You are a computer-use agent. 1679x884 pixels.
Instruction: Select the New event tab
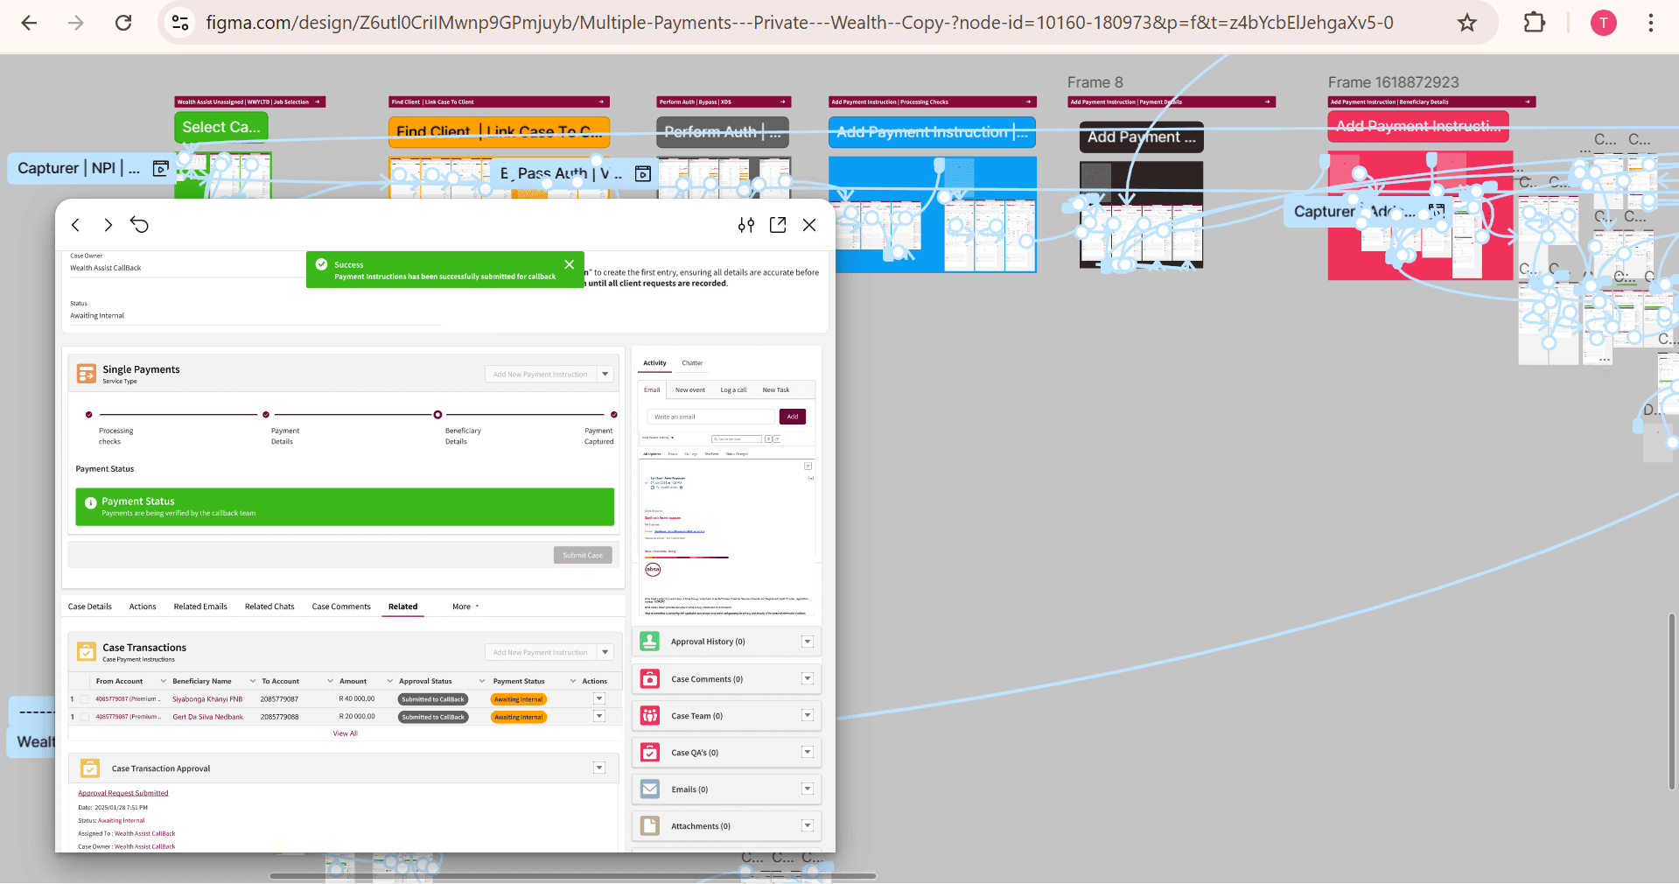point(690,390)
